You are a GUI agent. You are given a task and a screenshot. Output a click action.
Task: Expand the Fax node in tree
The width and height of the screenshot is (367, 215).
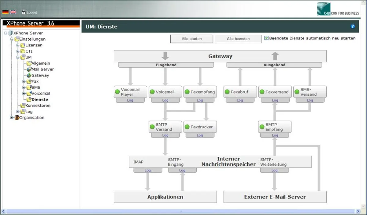point(24,81)
